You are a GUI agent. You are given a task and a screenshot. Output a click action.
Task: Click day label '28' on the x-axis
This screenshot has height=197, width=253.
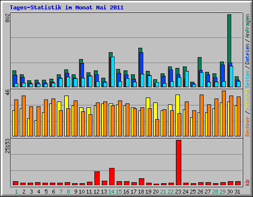point(215,192)
